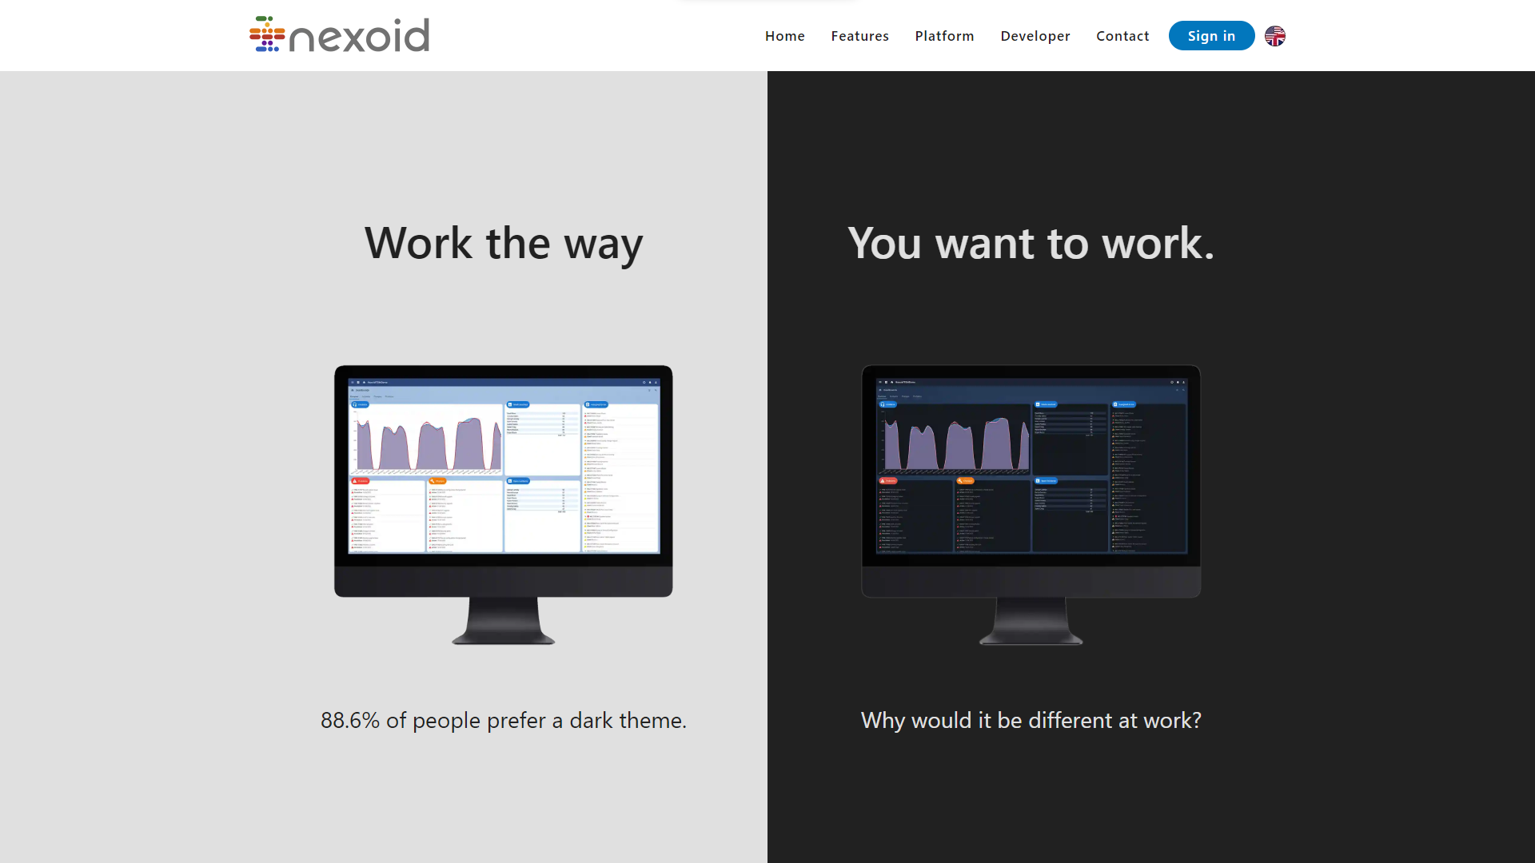Image resolution: width=1535 pixels, height=863 pixels.
Task: Click the Contact navigation item
Action: (1122, 35)
